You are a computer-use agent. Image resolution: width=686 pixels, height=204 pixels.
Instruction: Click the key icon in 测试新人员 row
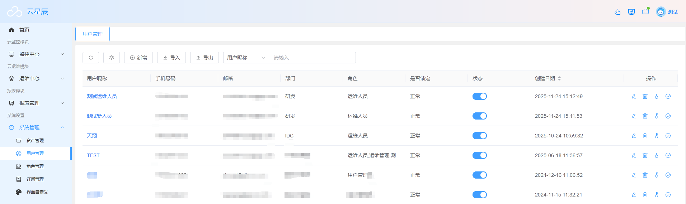tap(657, 116)
